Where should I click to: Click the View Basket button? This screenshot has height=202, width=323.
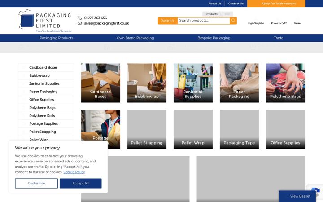(297, 196)
